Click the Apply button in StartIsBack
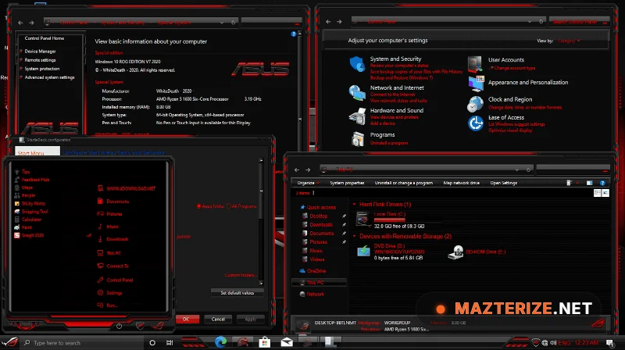The width and height of the screenshot is (625, 350). click(250, 319)
